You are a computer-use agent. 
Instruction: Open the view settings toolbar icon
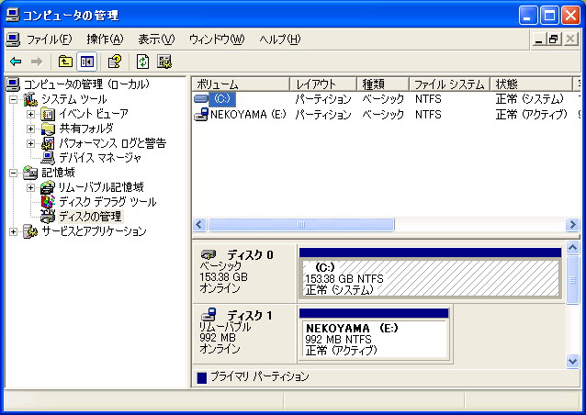tap(164, 62)
